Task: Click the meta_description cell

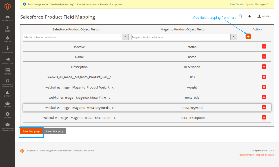Action: [x=192, y=118]
